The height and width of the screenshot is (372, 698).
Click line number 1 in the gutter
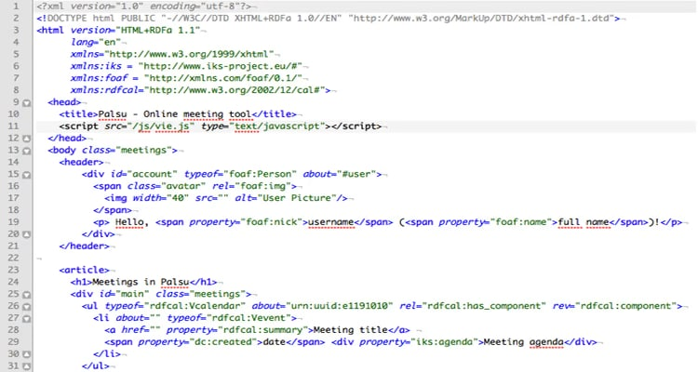pos(16,7)
